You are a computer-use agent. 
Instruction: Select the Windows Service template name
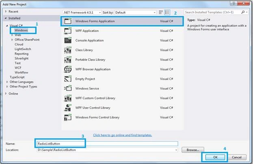pos(87,88)
